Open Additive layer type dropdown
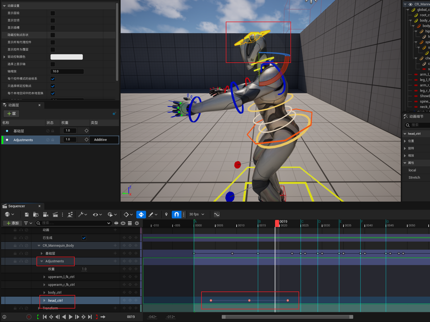The width and height of the screenshot is (430, 322). (x=105, y=140)
